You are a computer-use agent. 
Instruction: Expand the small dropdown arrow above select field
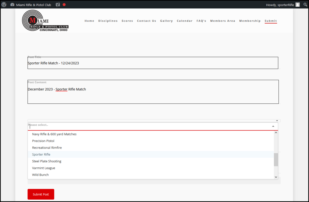coord(277,121)
